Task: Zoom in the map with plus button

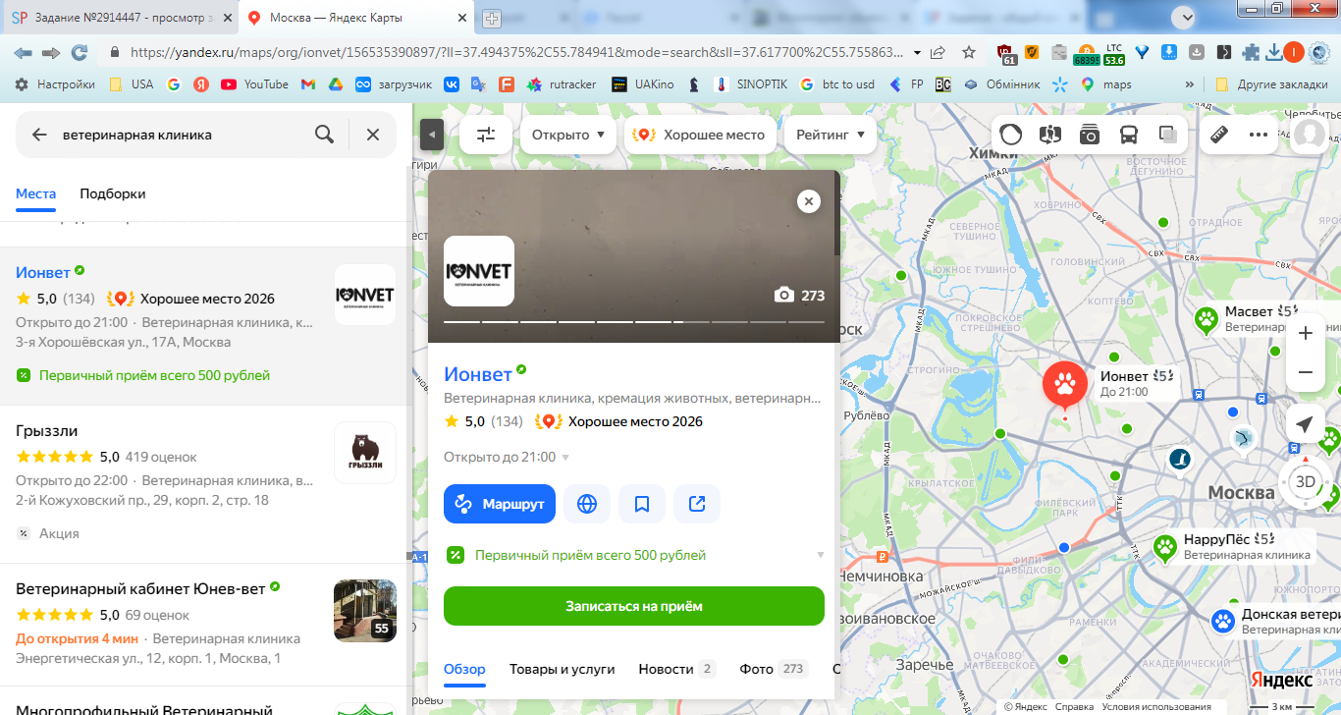Action: coord(1306,333)
